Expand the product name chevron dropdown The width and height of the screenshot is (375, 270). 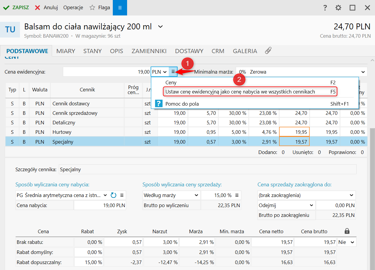tap(160, 27)
